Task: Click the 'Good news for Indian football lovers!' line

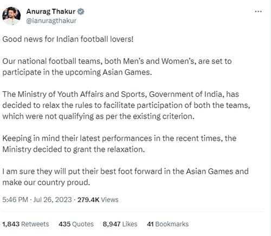Action: (x=68, y=39)
